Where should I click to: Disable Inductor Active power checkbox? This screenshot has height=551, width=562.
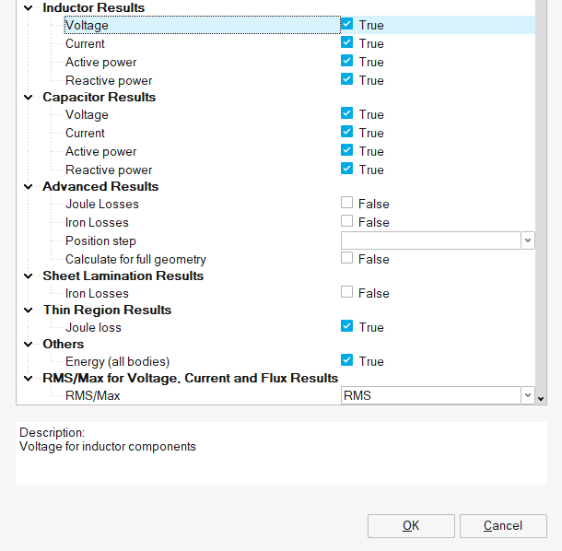click(346, 62)
